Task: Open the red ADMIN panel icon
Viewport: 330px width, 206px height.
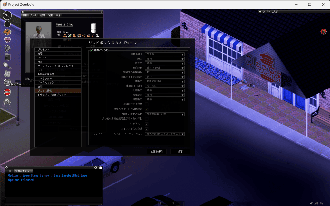Action: (x=7, y=92)
